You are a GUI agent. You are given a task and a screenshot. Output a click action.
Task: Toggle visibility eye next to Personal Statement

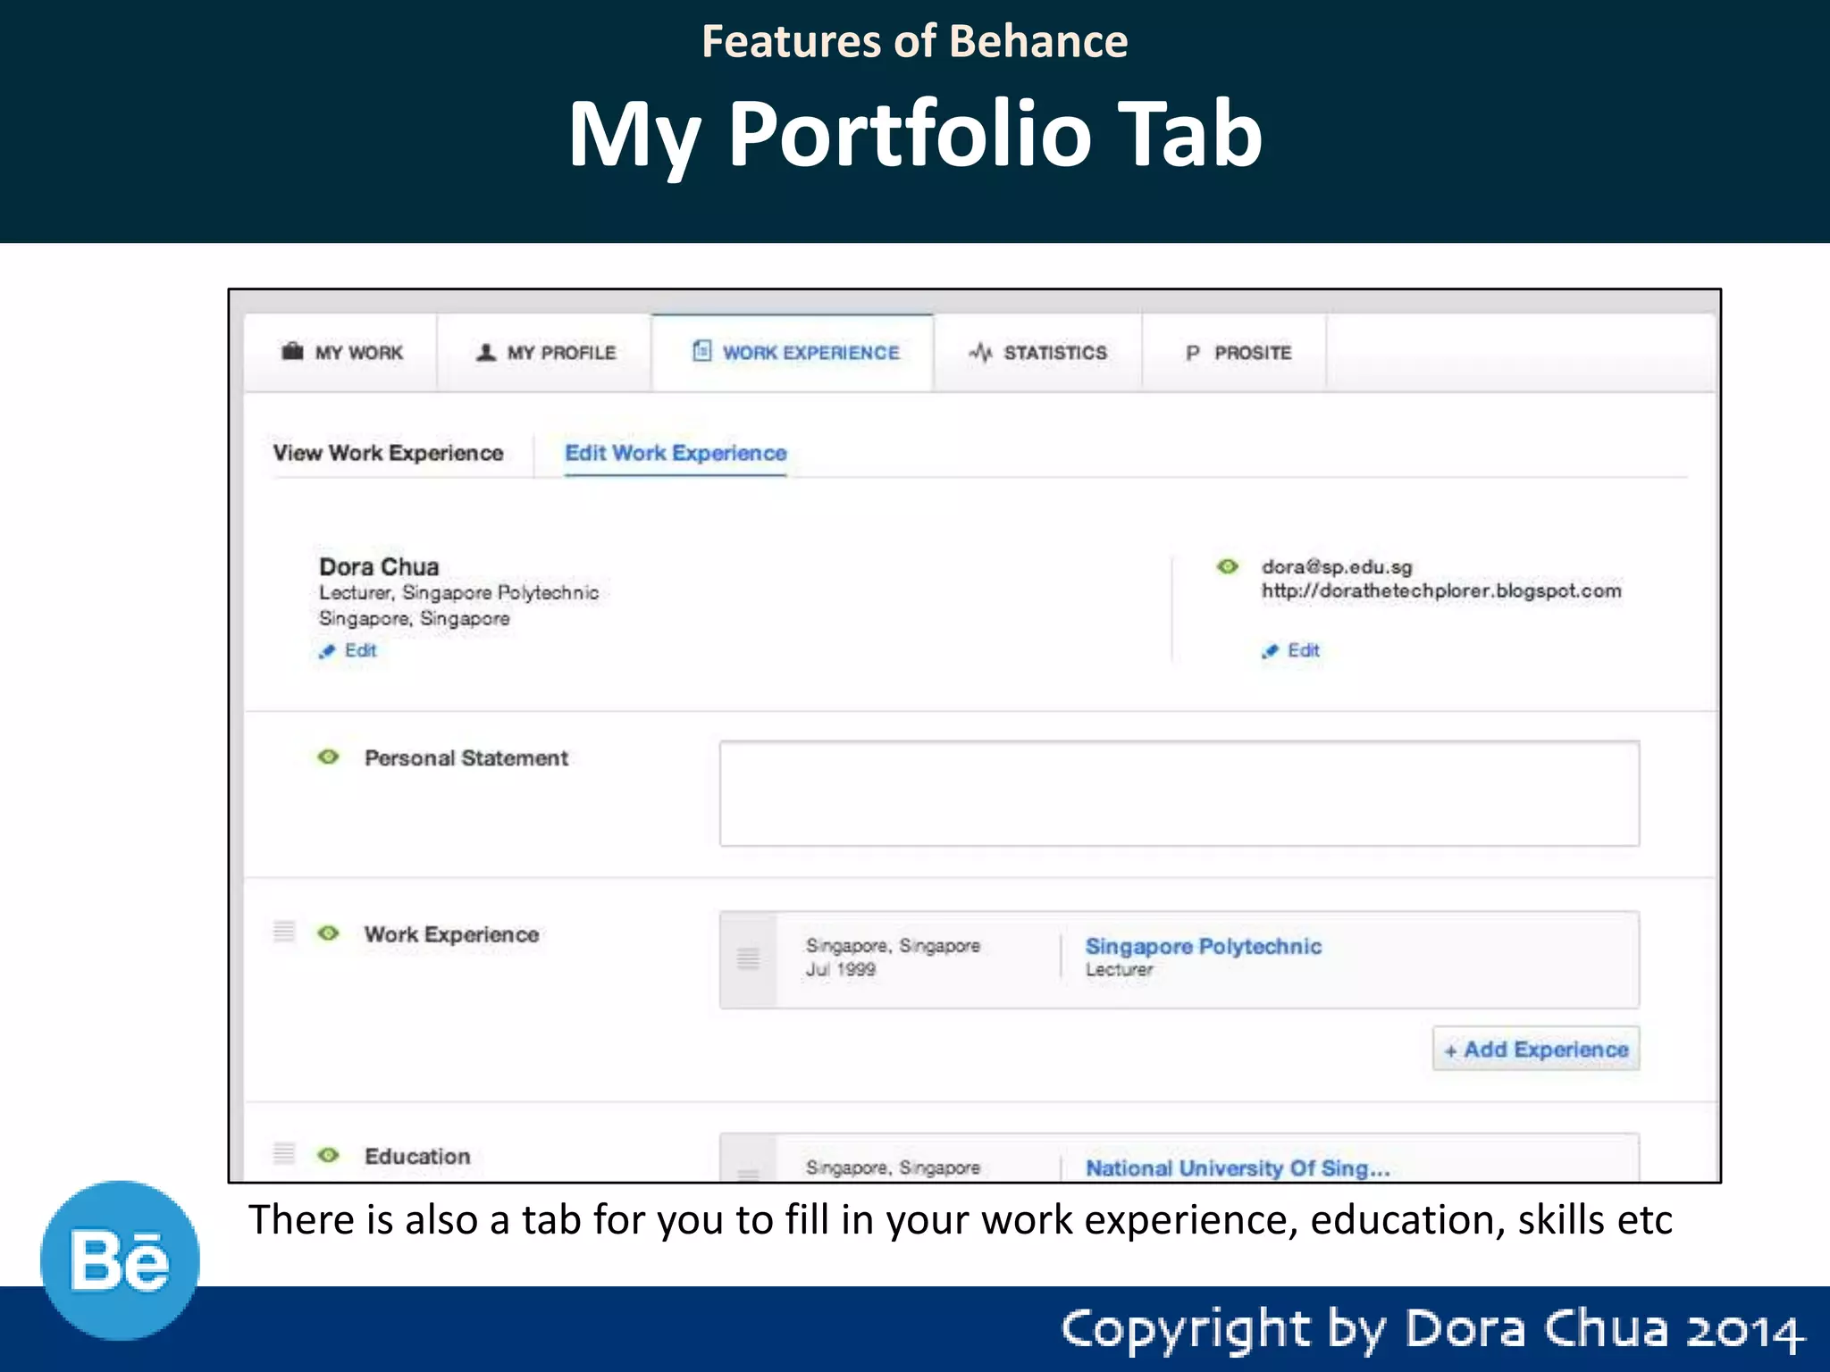point(329,757)
